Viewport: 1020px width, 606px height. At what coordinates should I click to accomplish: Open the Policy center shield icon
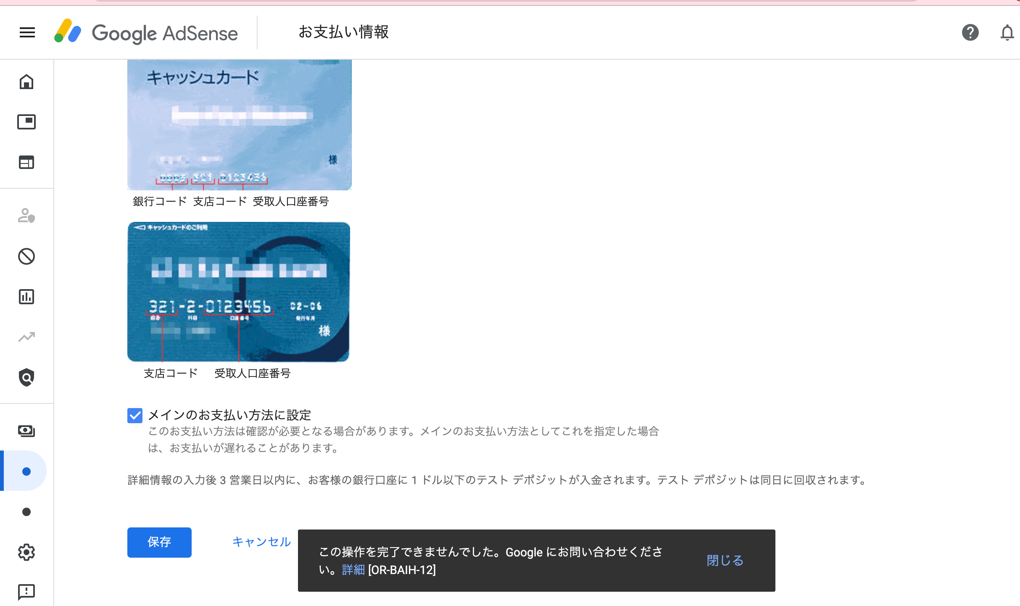click(x=26, y=377)
